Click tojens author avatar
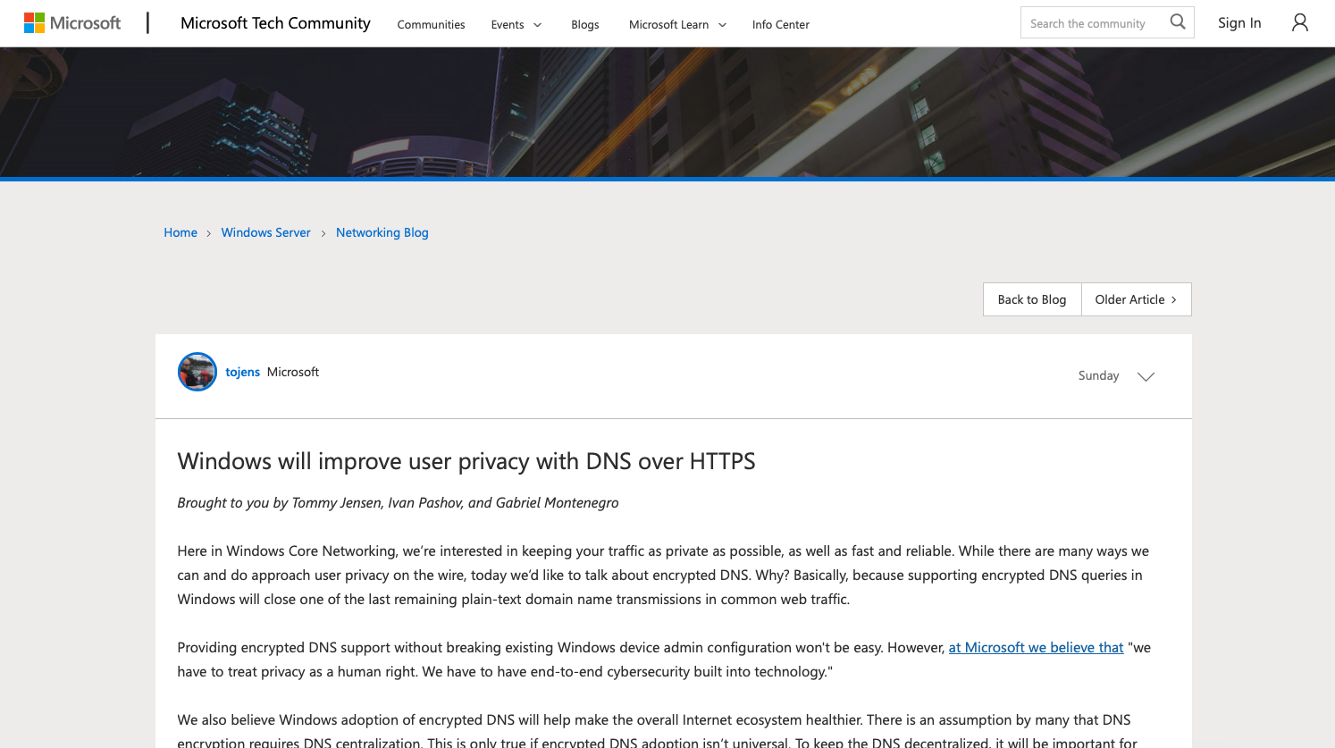The image size is (1335, 748). click(197, 372)
